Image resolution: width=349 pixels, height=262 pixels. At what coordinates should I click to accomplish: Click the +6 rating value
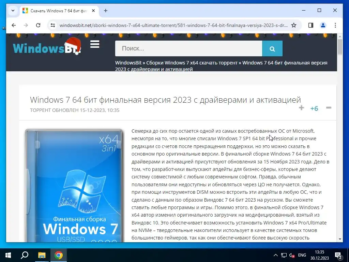pyautogui.click(x=314, y=108)
